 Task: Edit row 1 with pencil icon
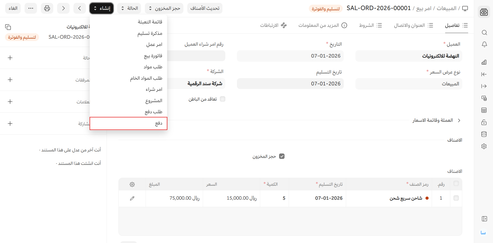click(x=132, y=198)
